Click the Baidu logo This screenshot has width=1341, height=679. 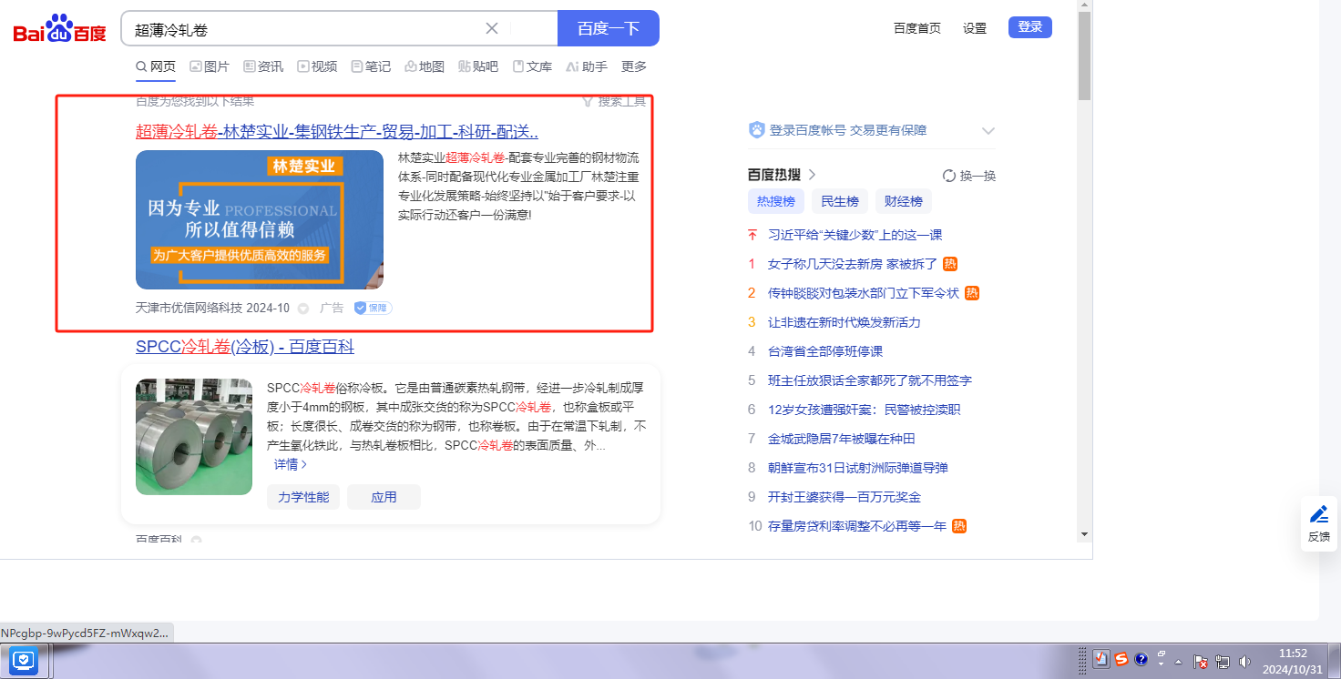[x=59, y=29]
